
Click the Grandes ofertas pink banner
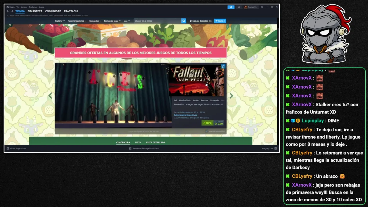coord(141,53)
